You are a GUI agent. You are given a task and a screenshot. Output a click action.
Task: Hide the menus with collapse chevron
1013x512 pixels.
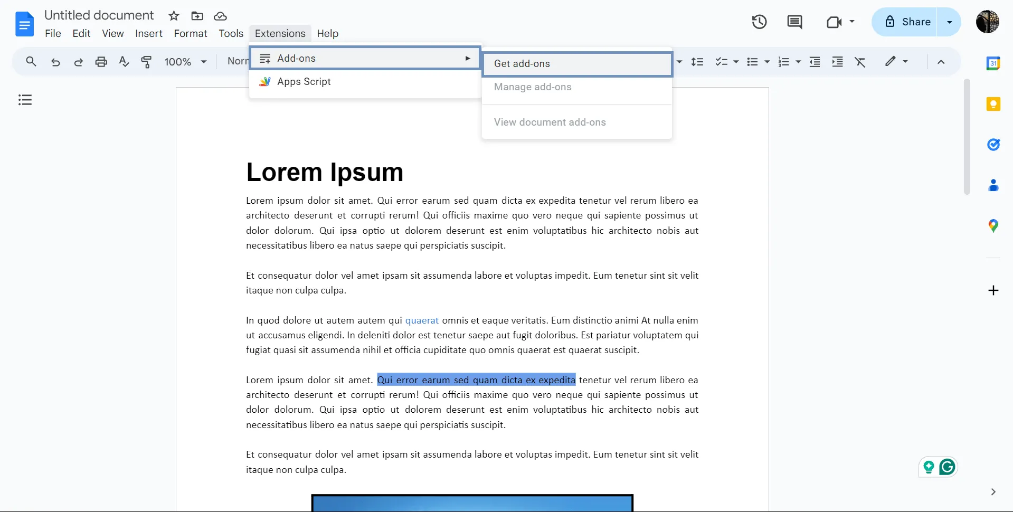[x=941, y=62]
